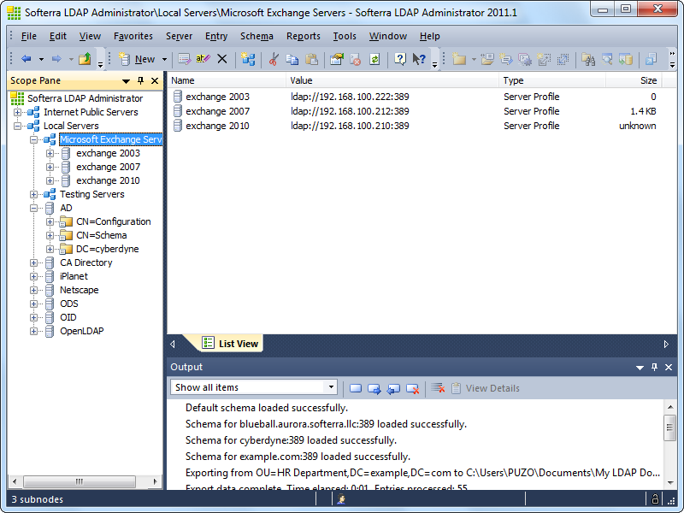Screen dimensions: 684x513
Task: Click the View Details button
Action: click(x=486, y=388)
